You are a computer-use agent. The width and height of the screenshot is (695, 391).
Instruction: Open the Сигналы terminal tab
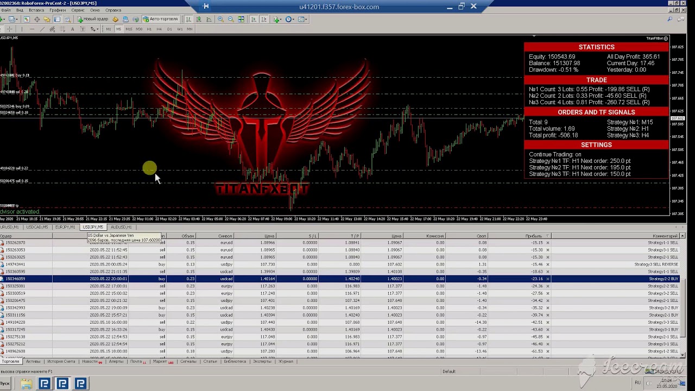[x=188, y=362]
